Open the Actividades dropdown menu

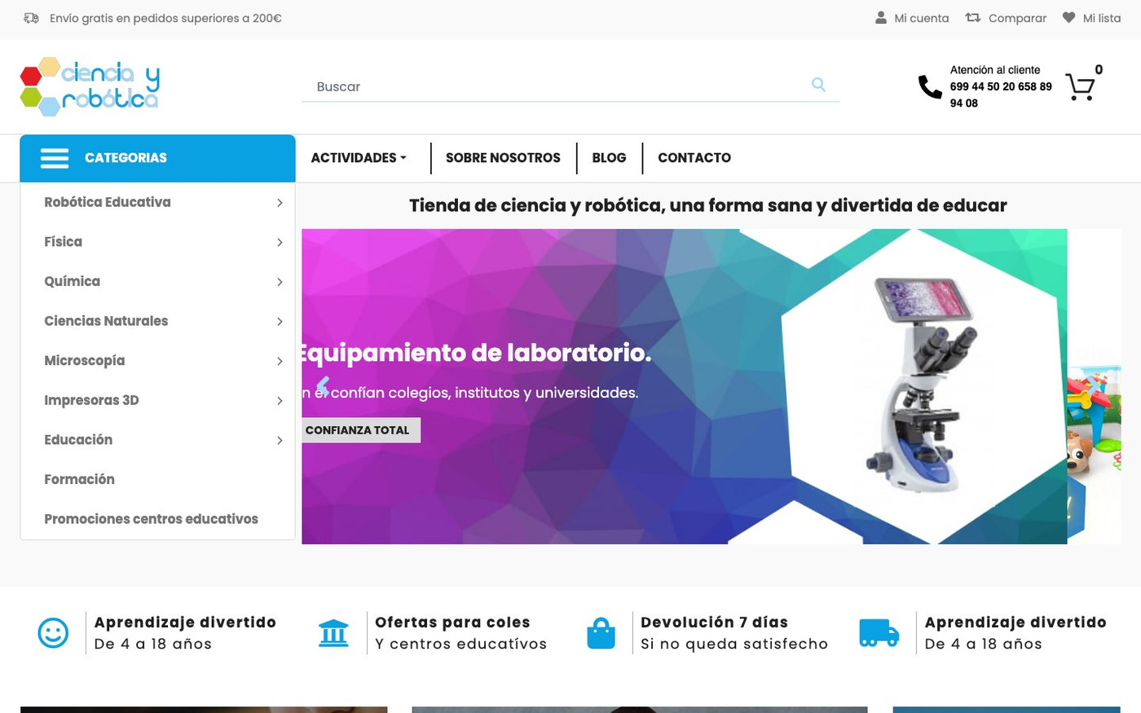click(359, 158)
